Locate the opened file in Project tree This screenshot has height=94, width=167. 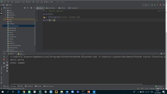pos(25,8)
